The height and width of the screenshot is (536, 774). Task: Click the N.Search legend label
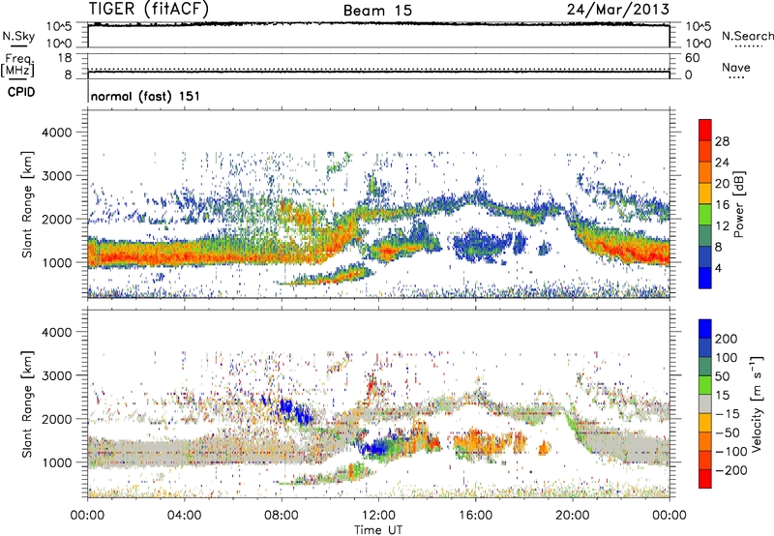747,36
